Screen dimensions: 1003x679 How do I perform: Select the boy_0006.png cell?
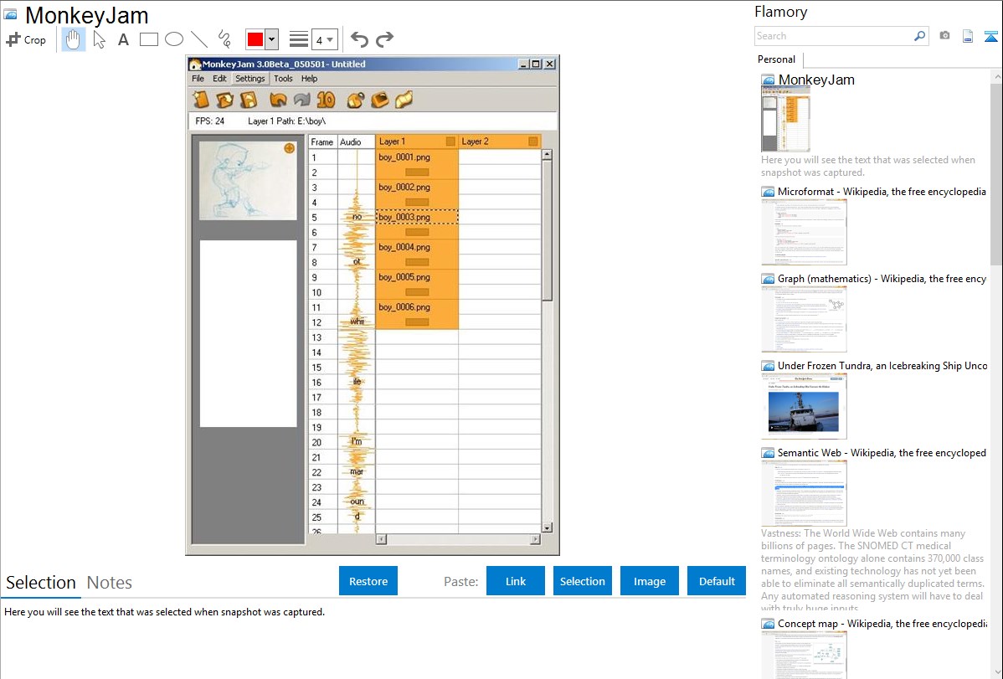point(417,307)
